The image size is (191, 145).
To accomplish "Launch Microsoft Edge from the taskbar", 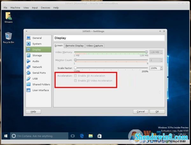I will [82, 136].
